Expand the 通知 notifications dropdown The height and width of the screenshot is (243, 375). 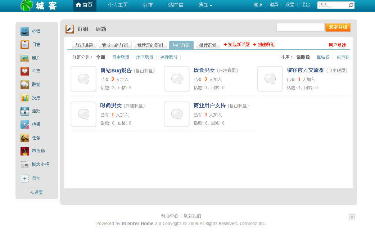pyautogui.click(x=205, y=5)
